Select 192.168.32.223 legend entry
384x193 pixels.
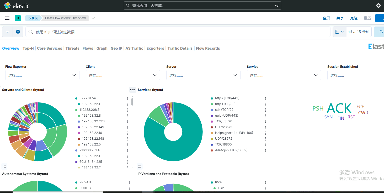pyautogui.click(x=93, y=122)
